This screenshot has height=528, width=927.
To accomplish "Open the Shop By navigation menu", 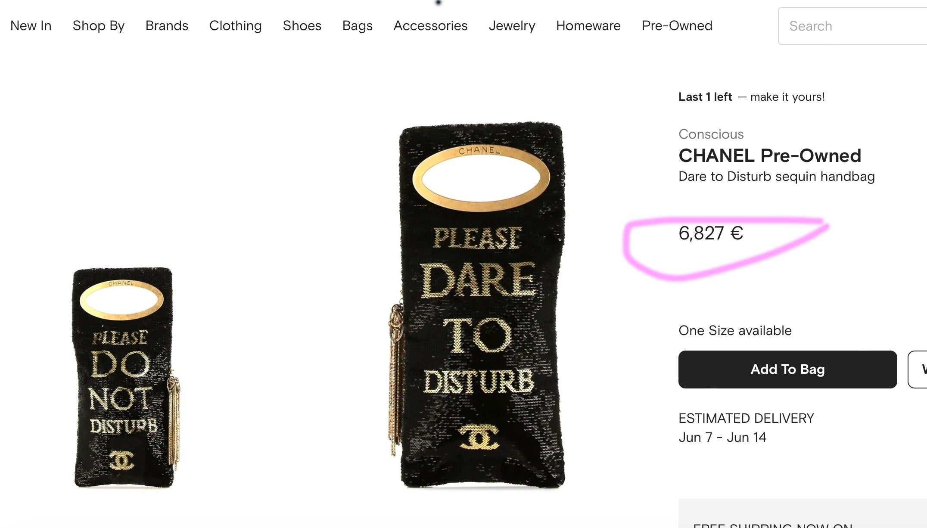I will coord(99,26).
